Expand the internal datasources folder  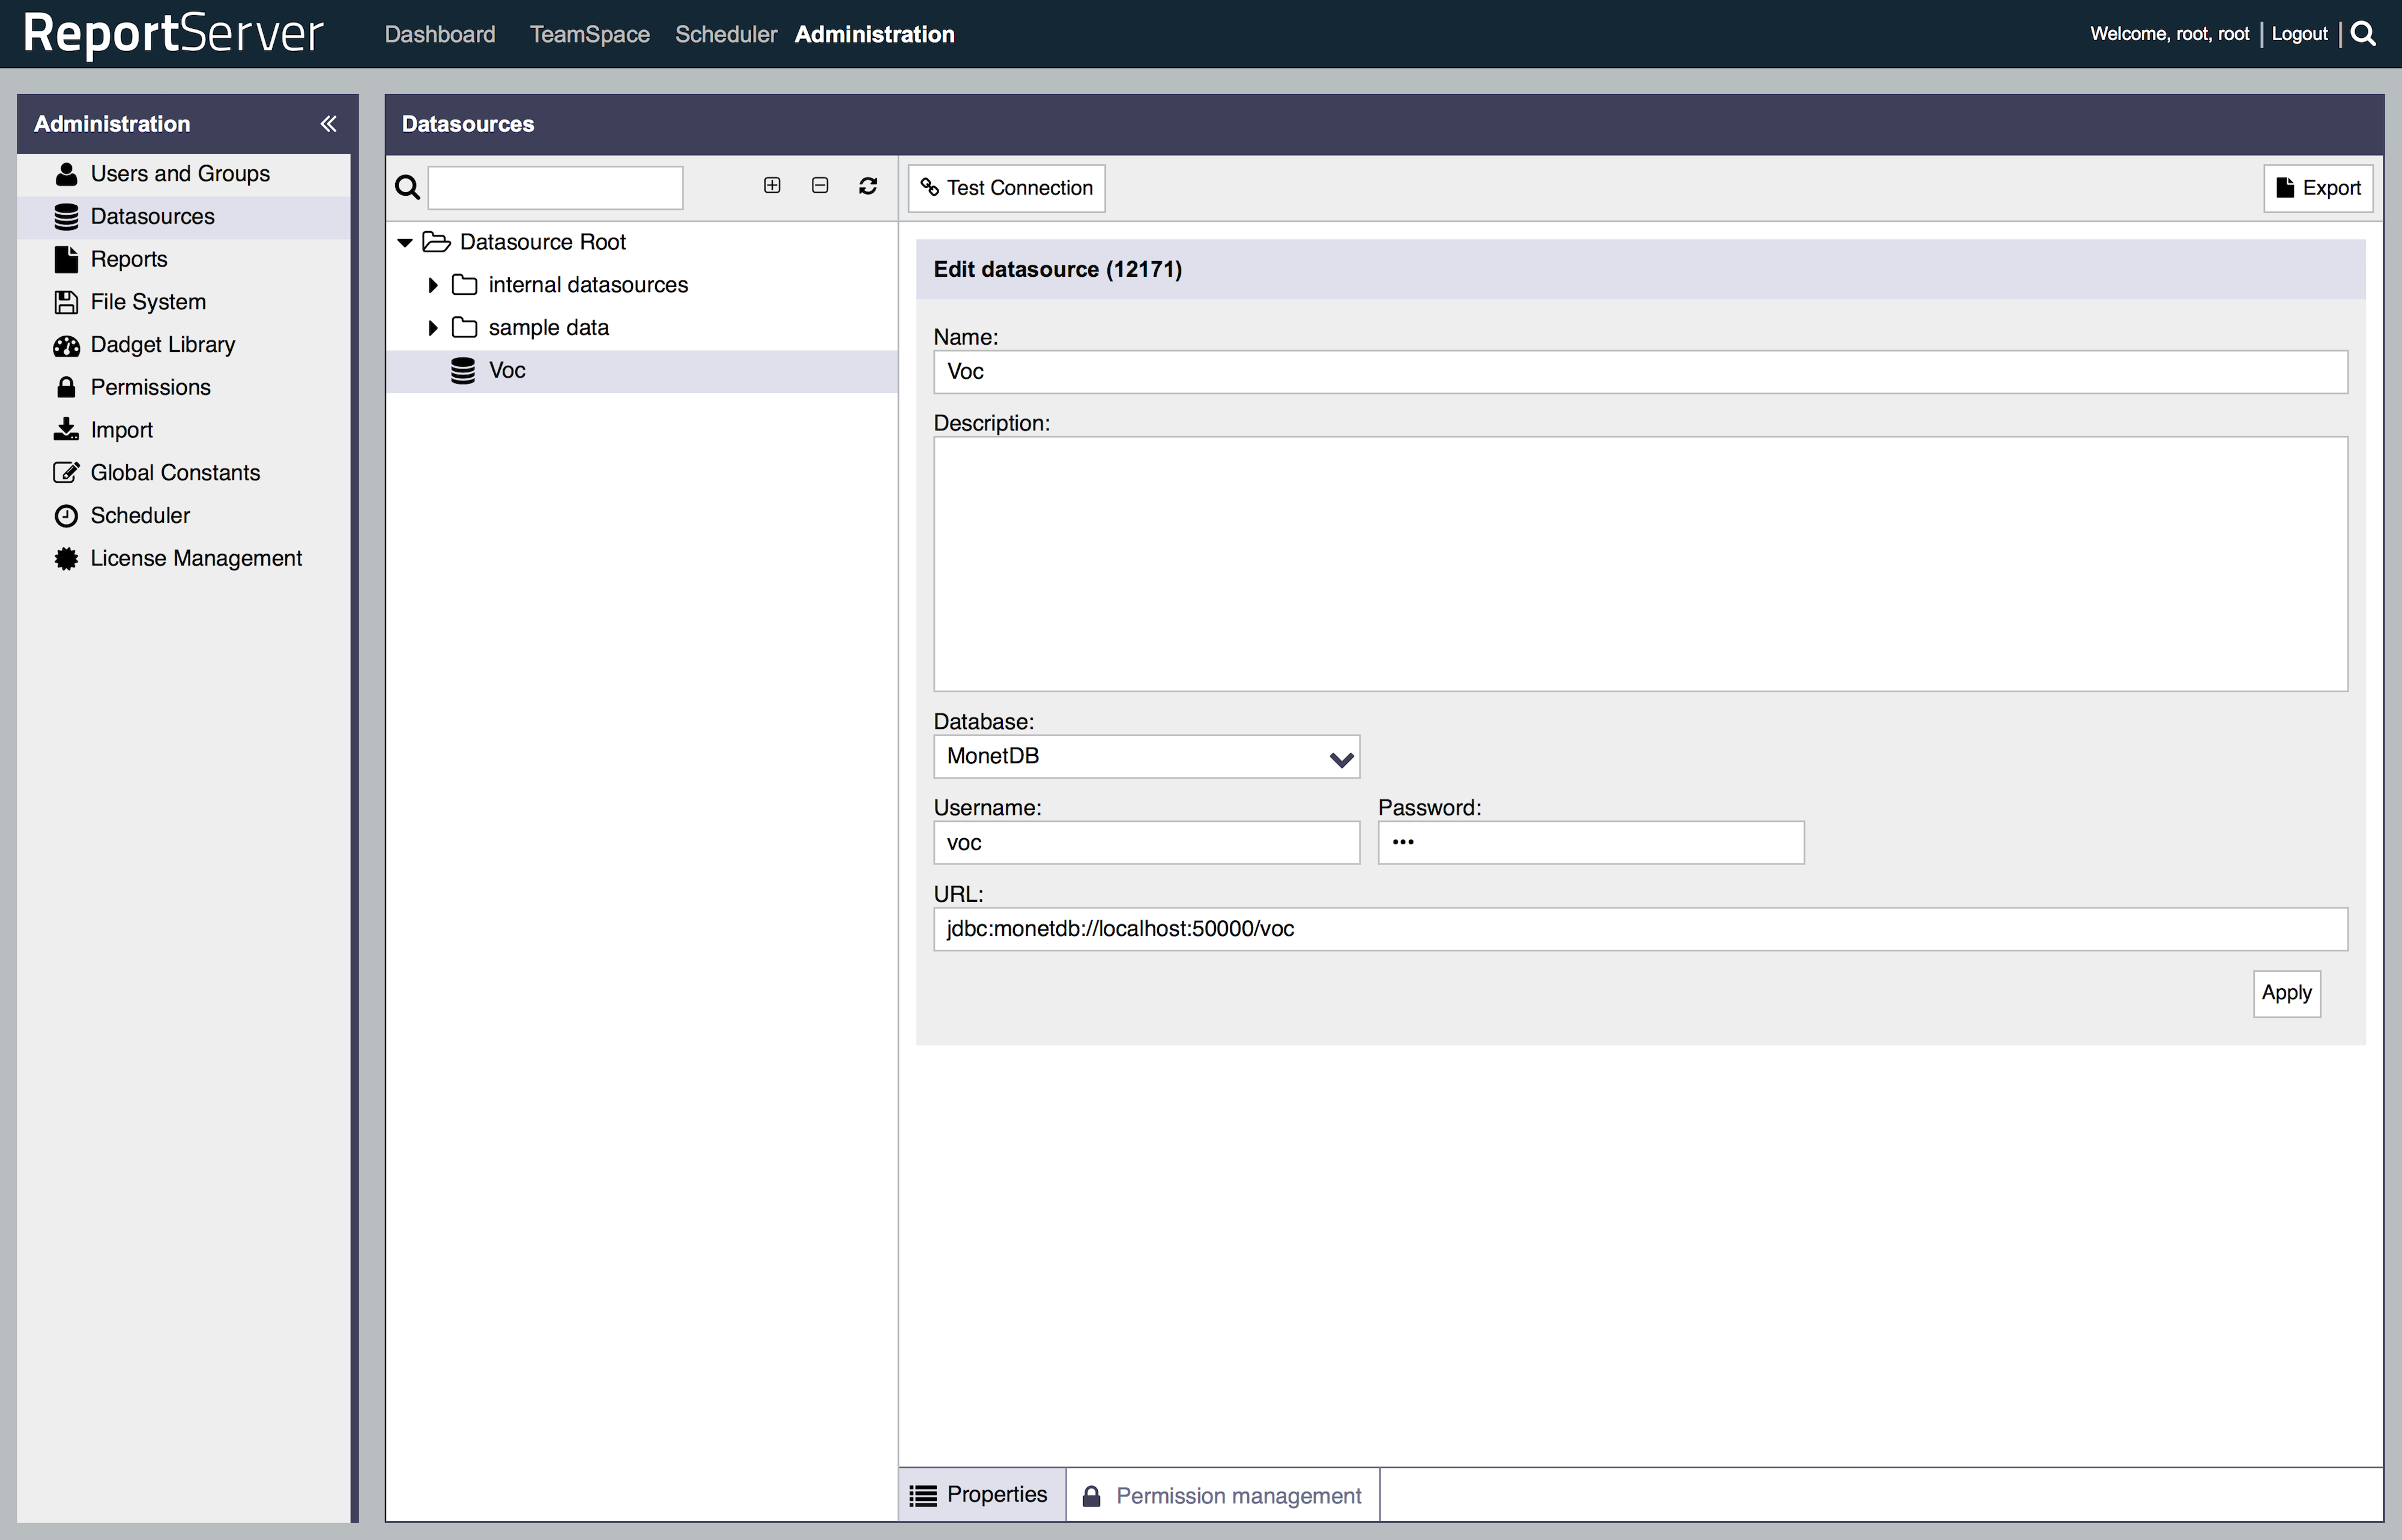tap(433, 285)
